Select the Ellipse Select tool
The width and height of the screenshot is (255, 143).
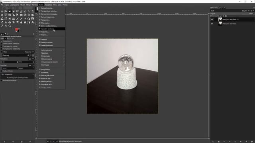click(x=14, y=12)
